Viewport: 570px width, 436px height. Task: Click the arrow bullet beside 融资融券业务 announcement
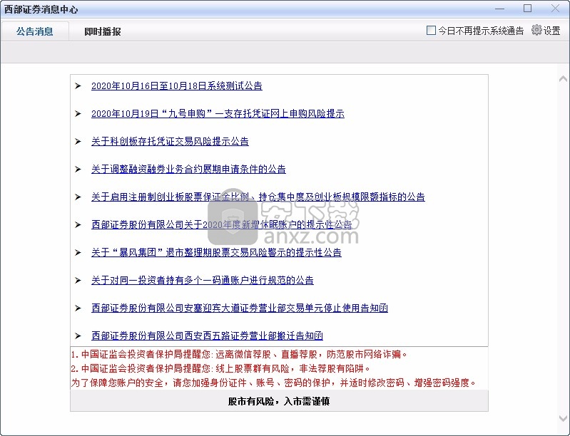[x=78, y=169]
